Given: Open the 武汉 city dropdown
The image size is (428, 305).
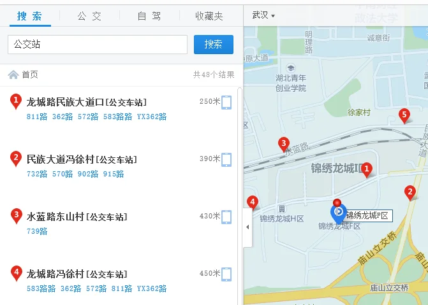Looking at the screenshot, I should click(263, 15).
